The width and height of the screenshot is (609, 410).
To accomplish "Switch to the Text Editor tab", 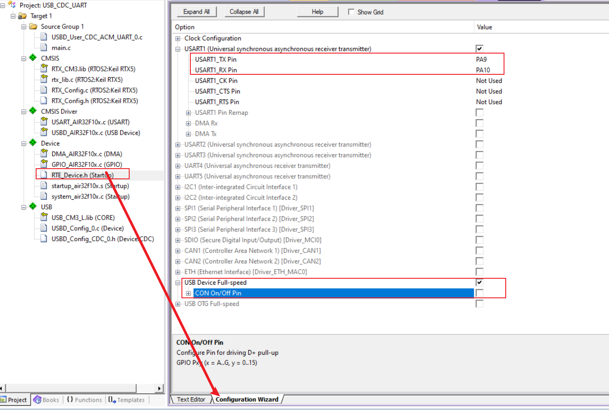I will pyautogui.click(x=191, y=399).
